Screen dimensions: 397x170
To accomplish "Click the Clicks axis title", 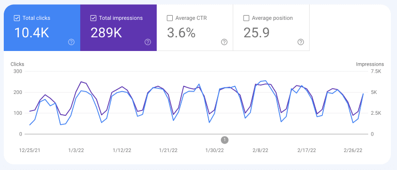I will [x=17, y=64].
